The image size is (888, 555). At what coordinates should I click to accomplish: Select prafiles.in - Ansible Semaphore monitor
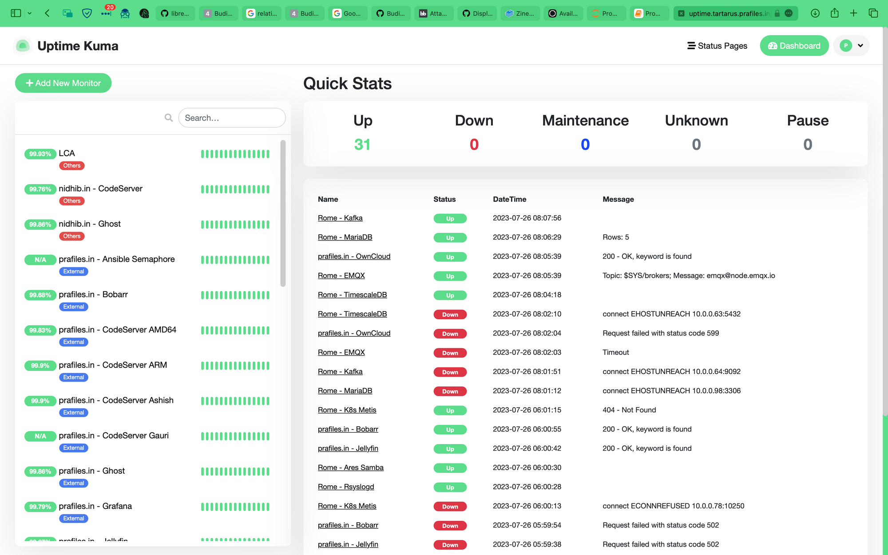point(148,265)
